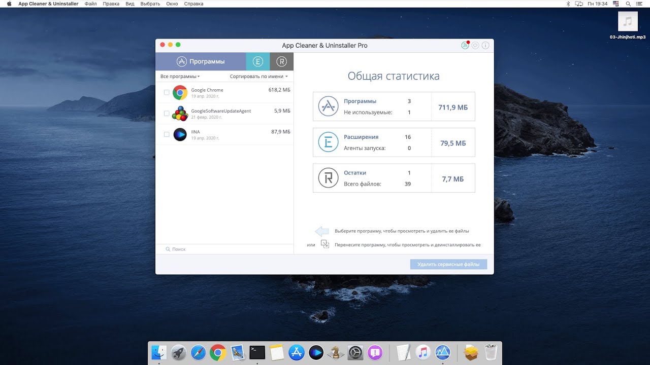The height and width of the screenshot is (365, 650).
Task: Open the news feed icon with red badge
Action: click(465, 45)
